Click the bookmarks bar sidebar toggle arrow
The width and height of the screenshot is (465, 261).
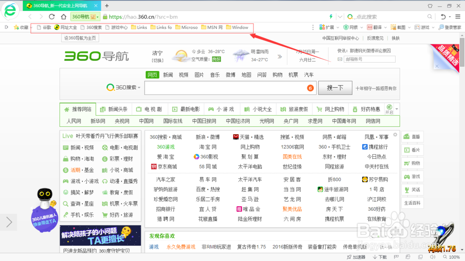click(x=6, y=27)
